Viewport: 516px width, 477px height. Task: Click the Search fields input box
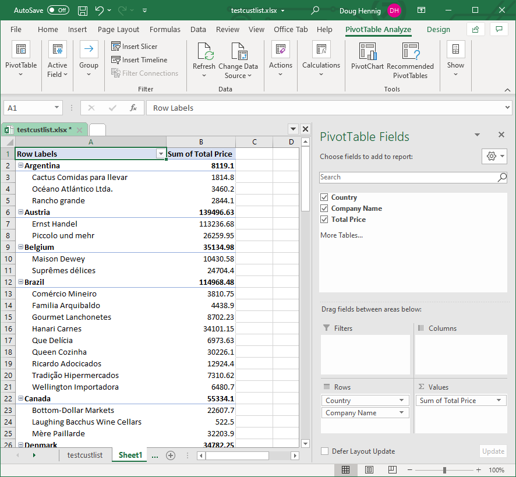pyautogui.click(x=408, y=177)
